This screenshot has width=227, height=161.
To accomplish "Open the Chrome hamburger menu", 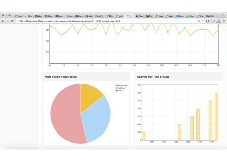I will pos(224,21).
